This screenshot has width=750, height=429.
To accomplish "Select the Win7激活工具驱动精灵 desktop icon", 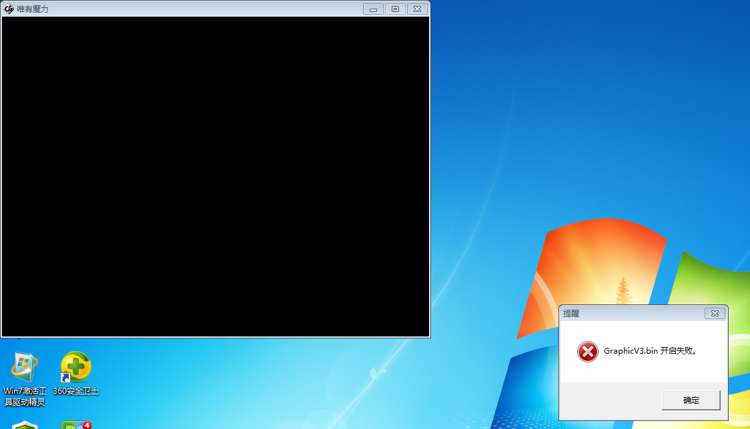I will point(25,367).
